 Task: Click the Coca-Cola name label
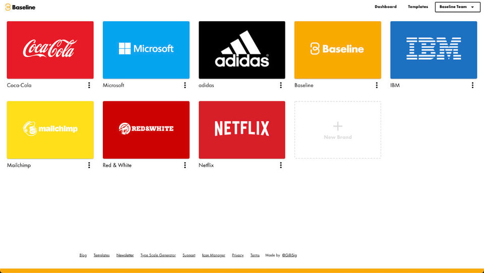coord(19,85)
